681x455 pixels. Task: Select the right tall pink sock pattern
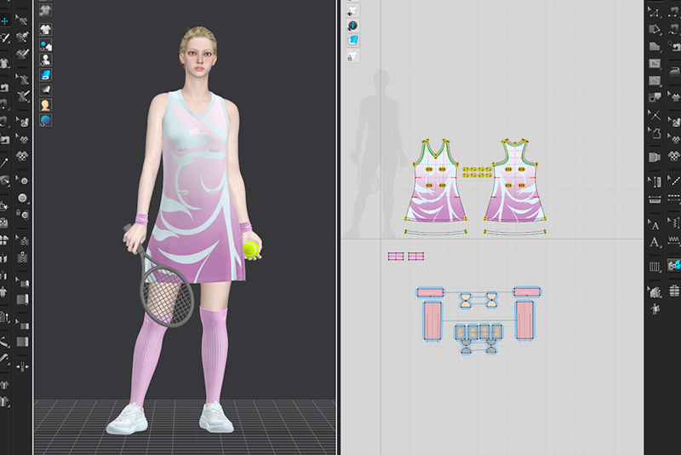(x=524, y=320)
